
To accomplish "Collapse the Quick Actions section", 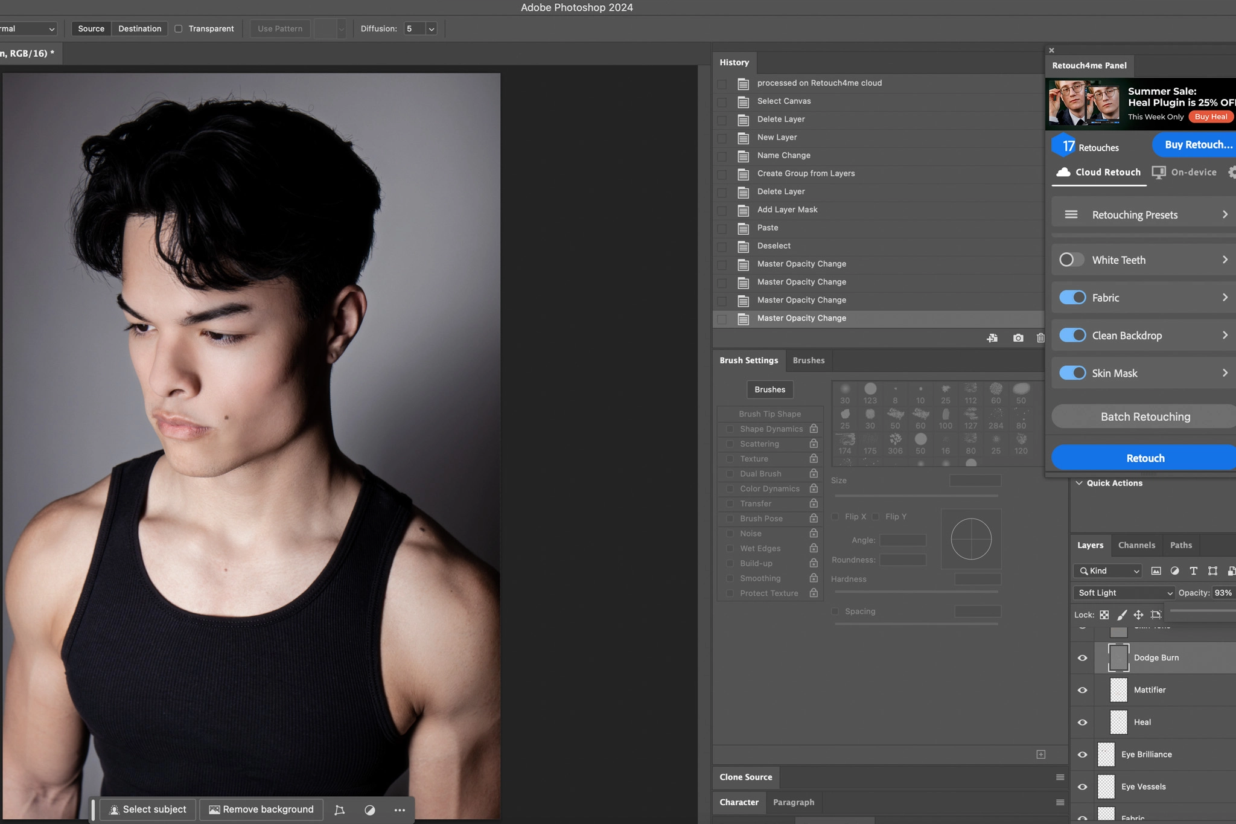I will point(1080,483).
